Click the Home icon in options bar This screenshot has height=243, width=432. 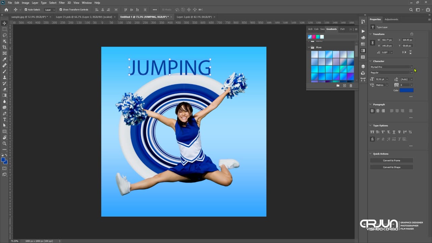(x=6, y=10)
